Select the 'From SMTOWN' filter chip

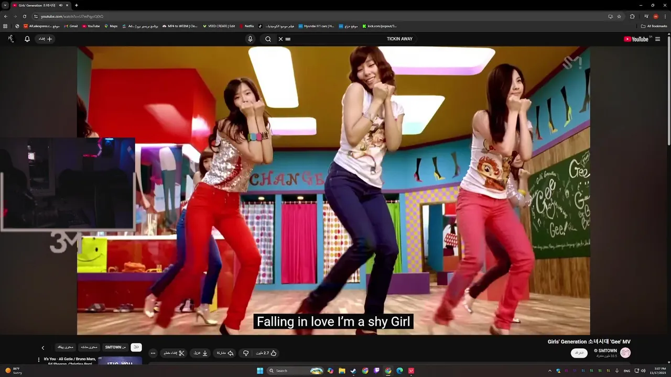tap(115, 347)
